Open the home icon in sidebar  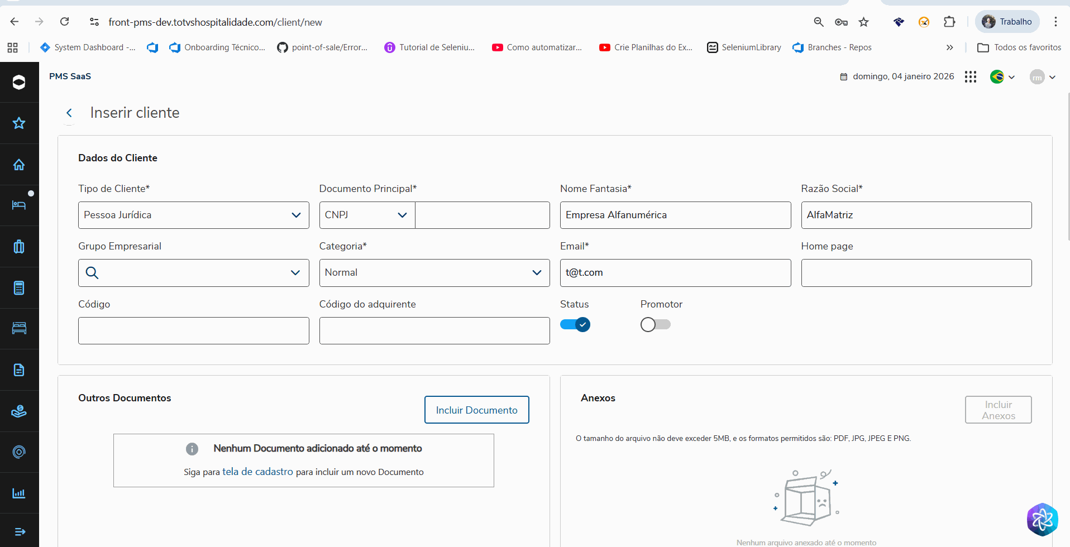19,165
